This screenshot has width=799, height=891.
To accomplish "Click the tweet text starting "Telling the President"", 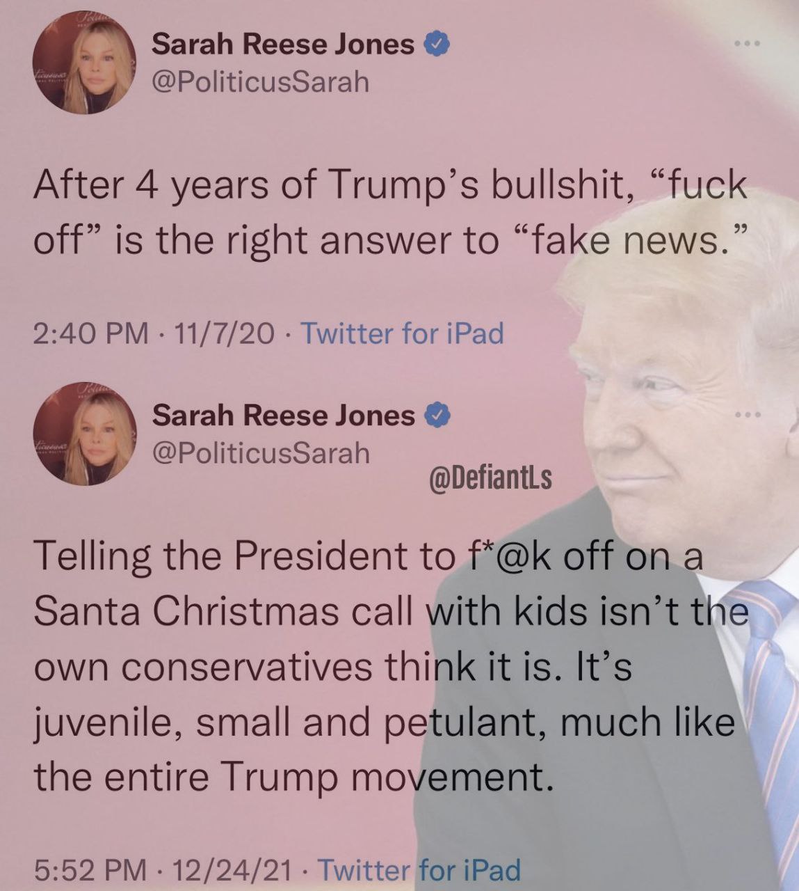I will coord(391,666).
